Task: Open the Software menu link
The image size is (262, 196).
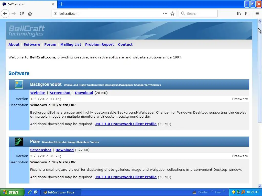Action: click(32, 44)
